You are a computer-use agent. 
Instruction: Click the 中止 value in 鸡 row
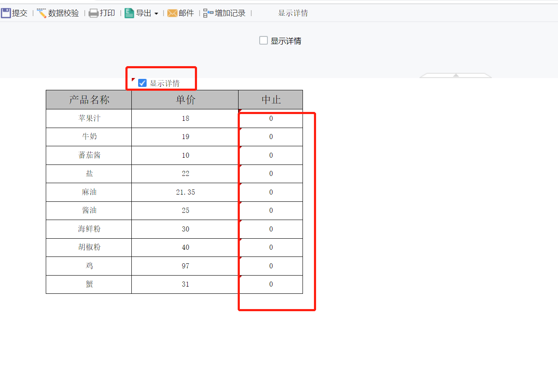tap(271, 266)
